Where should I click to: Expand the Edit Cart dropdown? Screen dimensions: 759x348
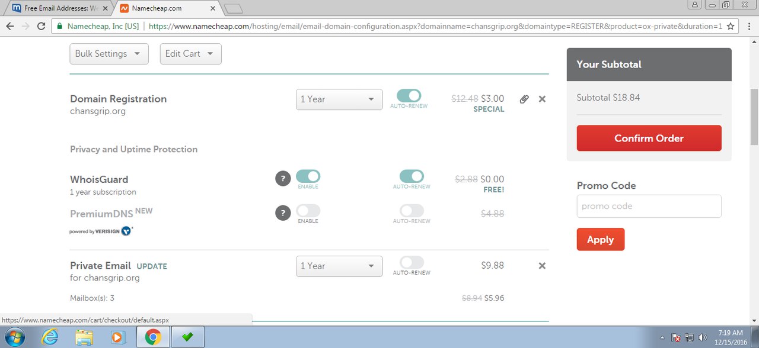tap(191, 54)
